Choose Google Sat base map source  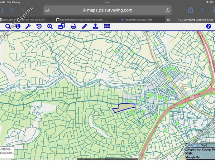[193, 157]
